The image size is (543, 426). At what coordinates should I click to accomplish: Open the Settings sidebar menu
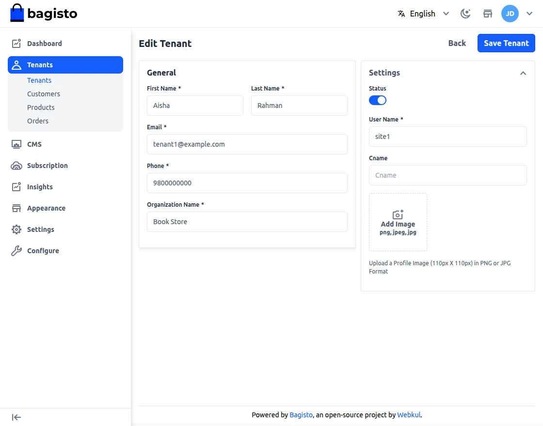[65, 229]
